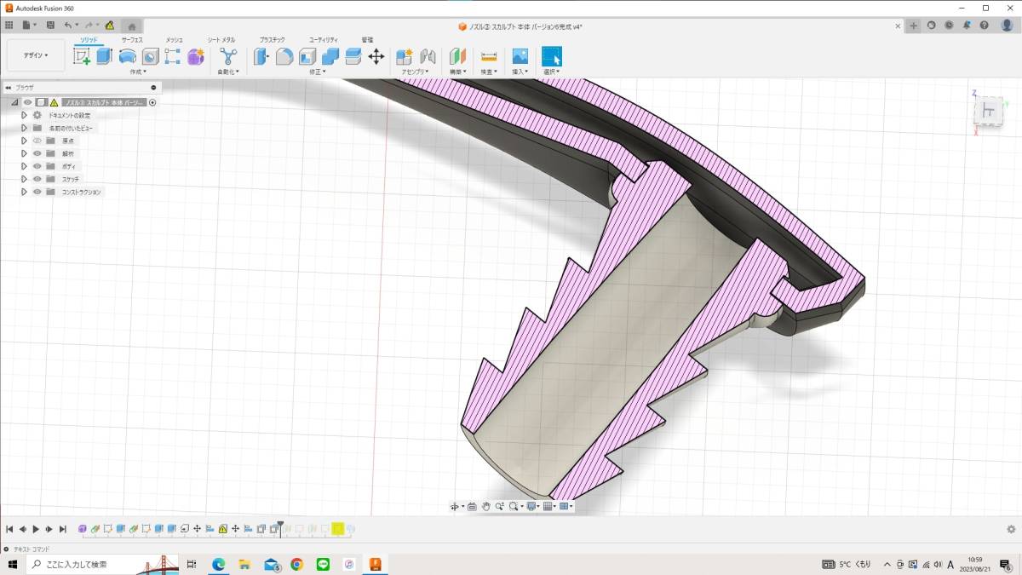Select the Move/Copy tool icon
This screenshot has width=1022, height=575.
376,56
